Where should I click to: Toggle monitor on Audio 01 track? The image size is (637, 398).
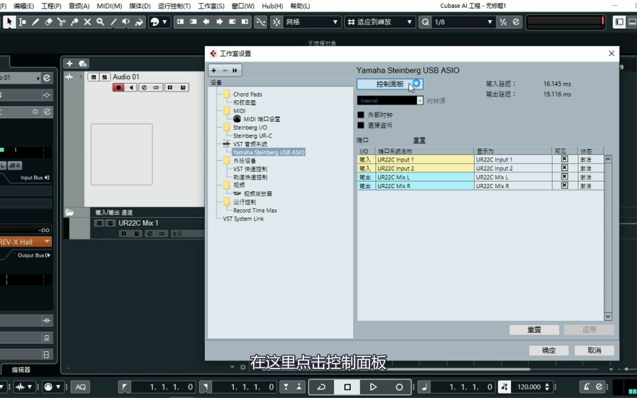point(131,87)
